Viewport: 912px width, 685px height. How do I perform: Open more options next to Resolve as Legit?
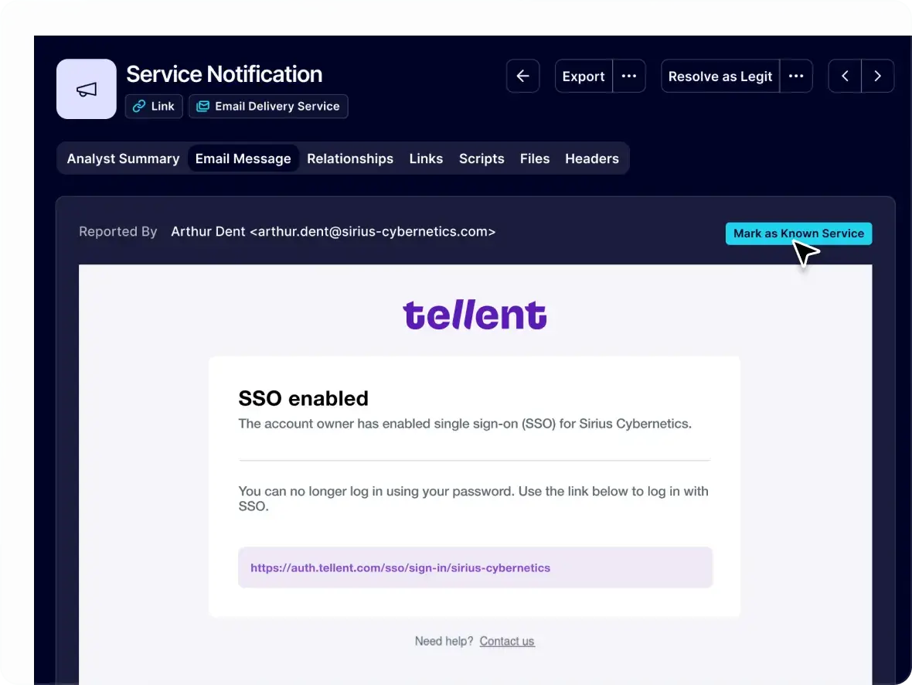(796, 77)
